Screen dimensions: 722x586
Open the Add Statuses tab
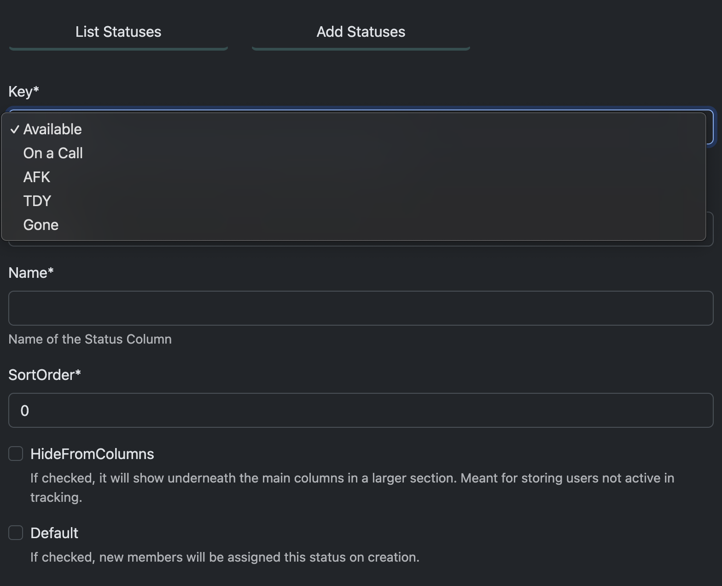pyautogui.click(x=361, y=32)
